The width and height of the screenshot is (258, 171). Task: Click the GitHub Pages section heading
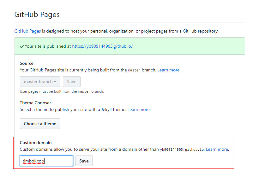37,15
